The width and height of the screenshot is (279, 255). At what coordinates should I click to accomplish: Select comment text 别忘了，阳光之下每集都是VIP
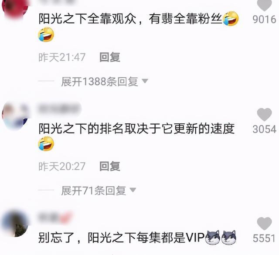122,238
